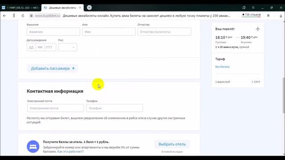
Task: Click the ДД birth day field
Action: [x=31, y=48]
